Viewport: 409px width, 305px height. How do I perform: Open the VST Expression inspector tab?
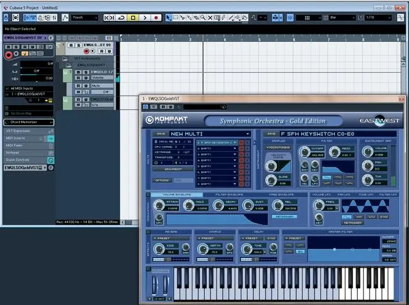coord(29,131)
